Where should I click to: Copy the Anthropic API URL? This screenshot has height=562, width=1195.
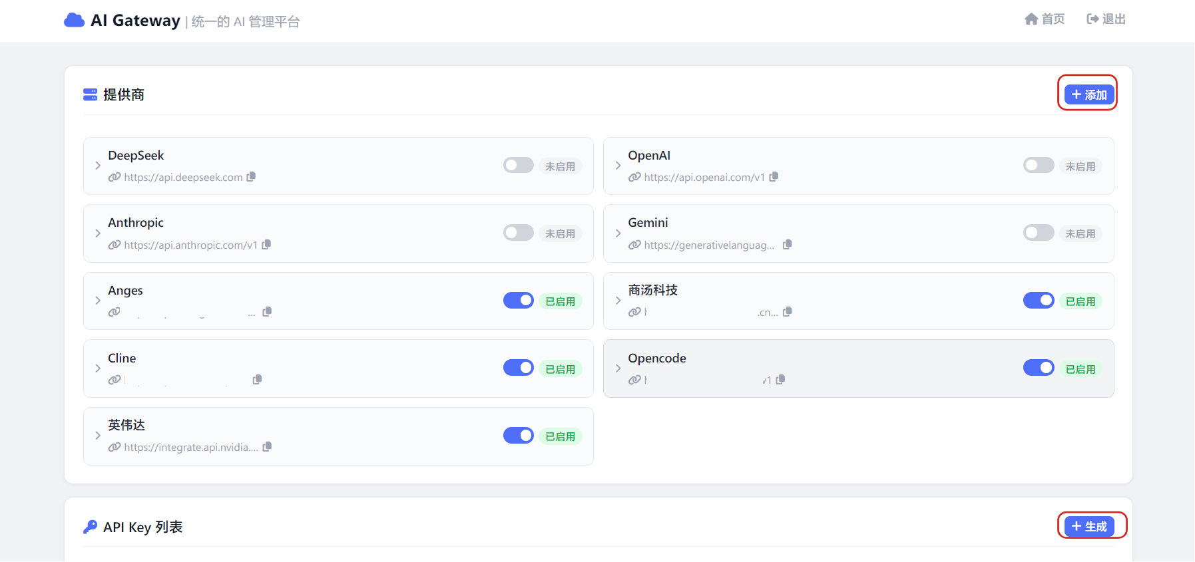pos(266,245)
